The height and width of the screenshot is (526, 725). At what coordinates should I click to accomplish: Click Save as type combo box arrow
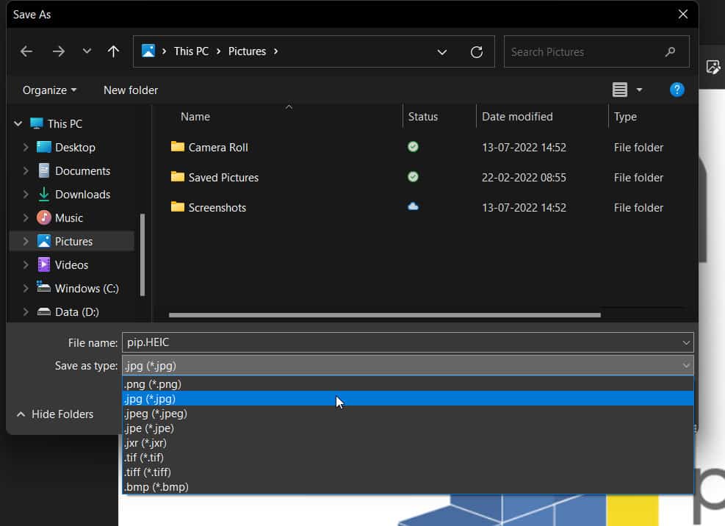(x=686, y=366)
